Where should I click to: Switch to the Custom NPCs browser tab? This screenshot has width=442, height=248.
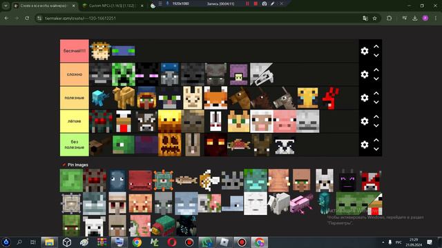(x=112, y=6)
